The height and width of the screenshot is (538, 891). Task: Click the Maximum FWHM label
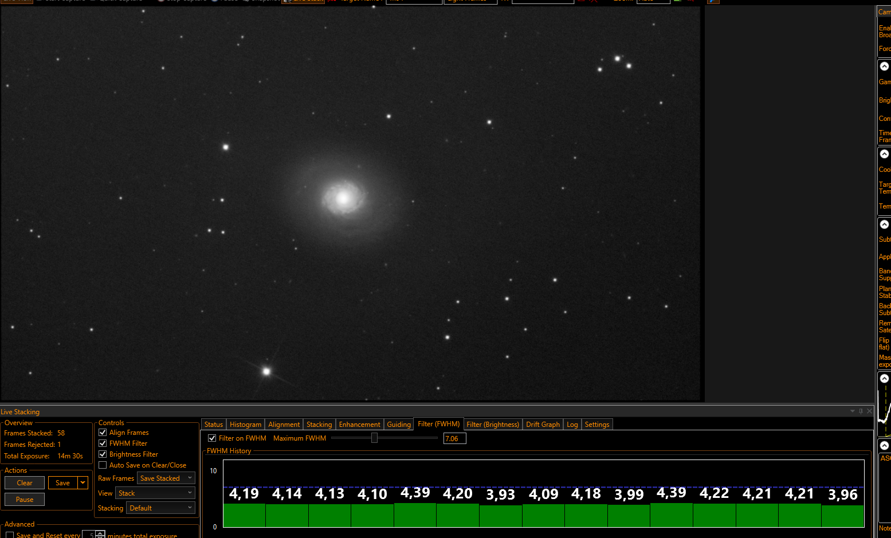pyautogui.click(x=300, y=438)
